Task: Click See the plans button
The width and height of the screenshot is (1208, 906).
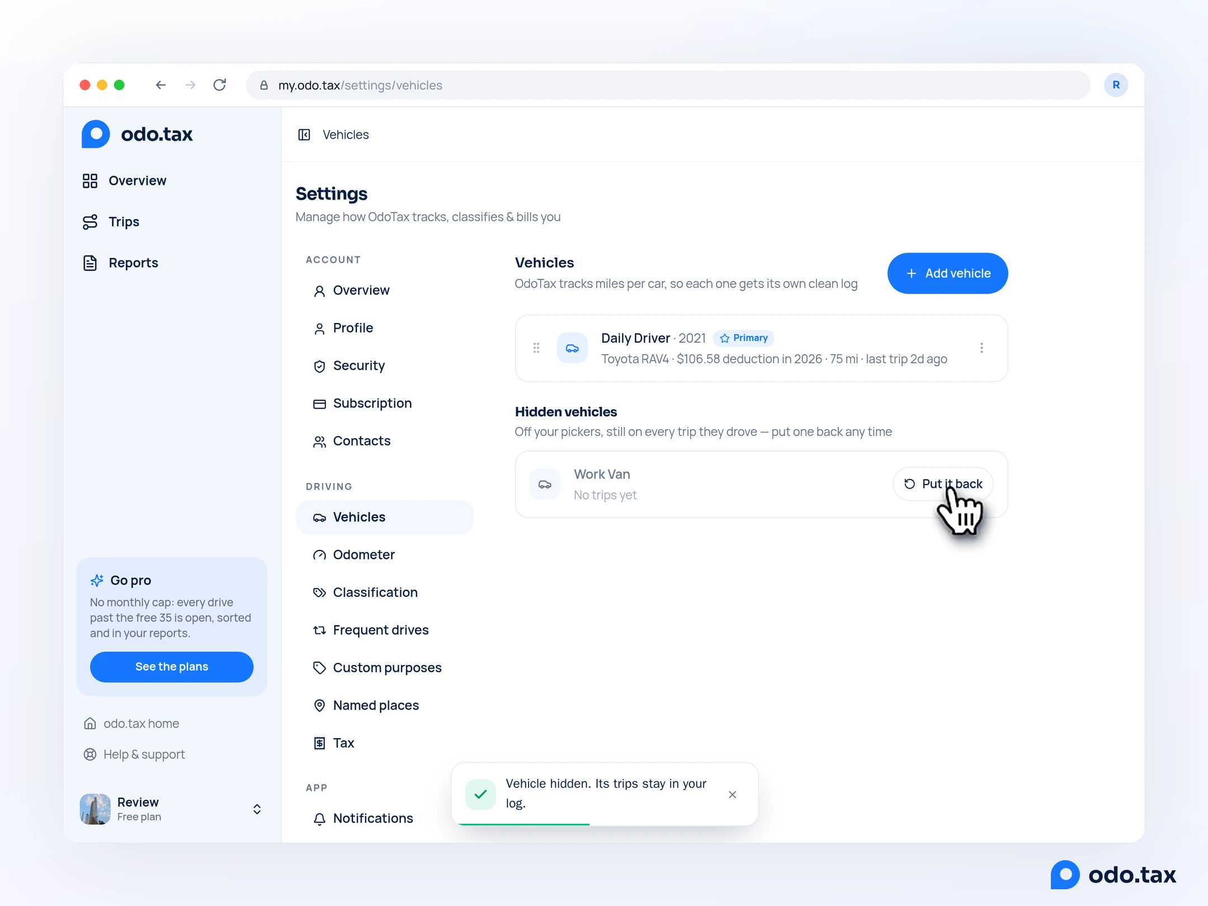Action: coord(172,667)
